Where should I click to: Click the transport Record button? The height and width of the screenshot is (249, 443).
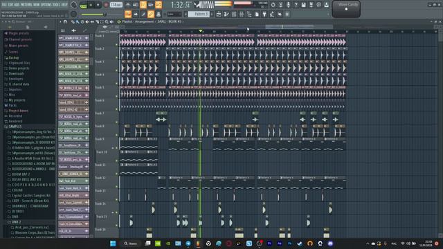point(106,5)
